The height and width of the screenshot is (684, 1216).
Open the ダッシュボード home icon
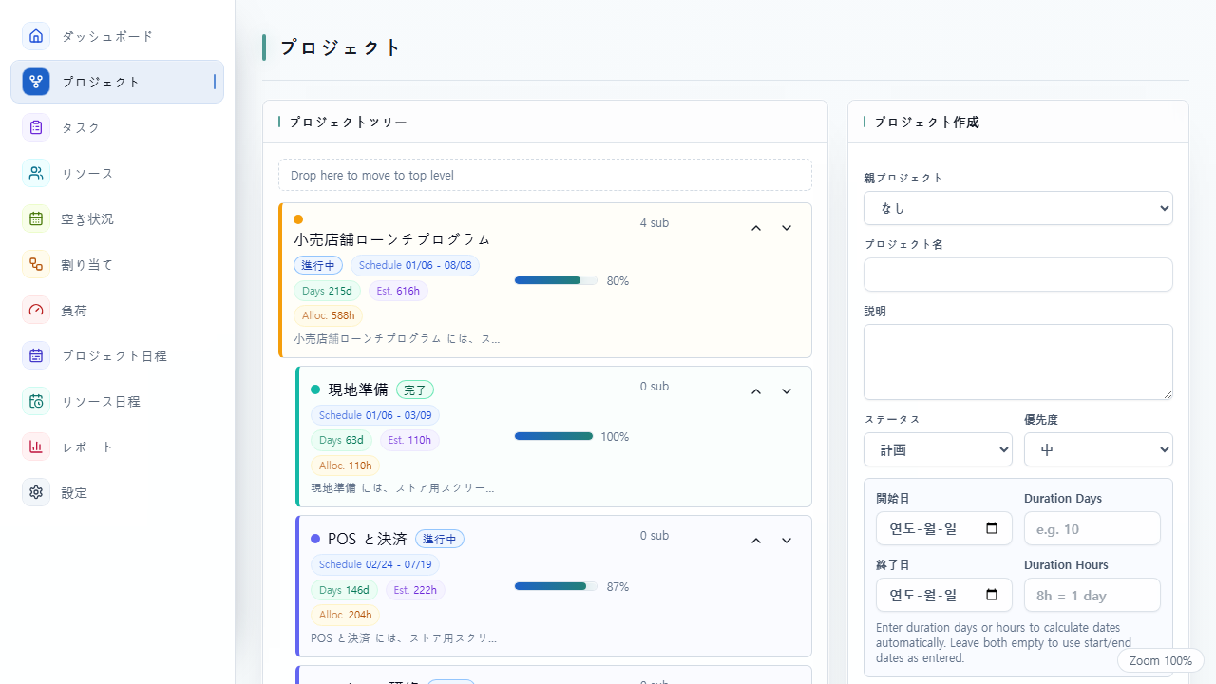tap(36, 36)
